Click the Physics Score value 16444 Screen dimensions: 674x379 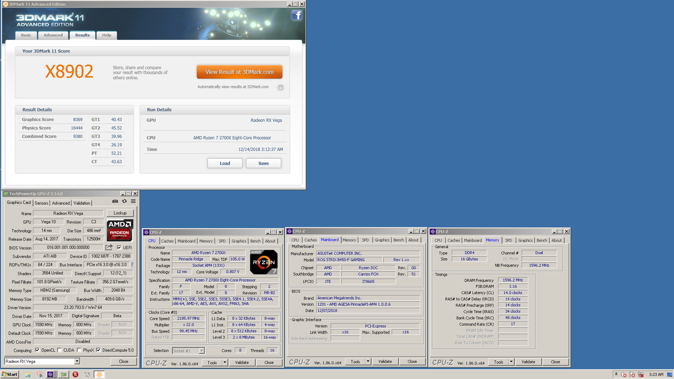click(77, 128)
